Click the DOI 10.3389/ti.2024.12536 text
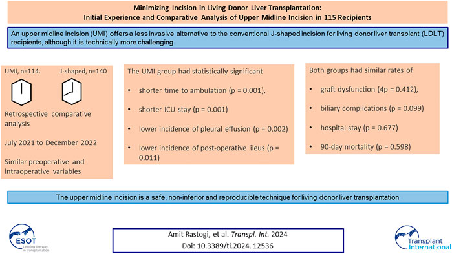Viewport: 452px width, 254px height. click(x=228, y=246)
